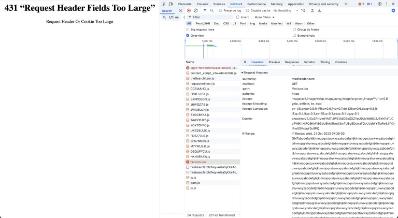Image resolution: width=398 pixels, height=218 pixels.
Task: Enable Big request rows checkbox
Action: 188,30
